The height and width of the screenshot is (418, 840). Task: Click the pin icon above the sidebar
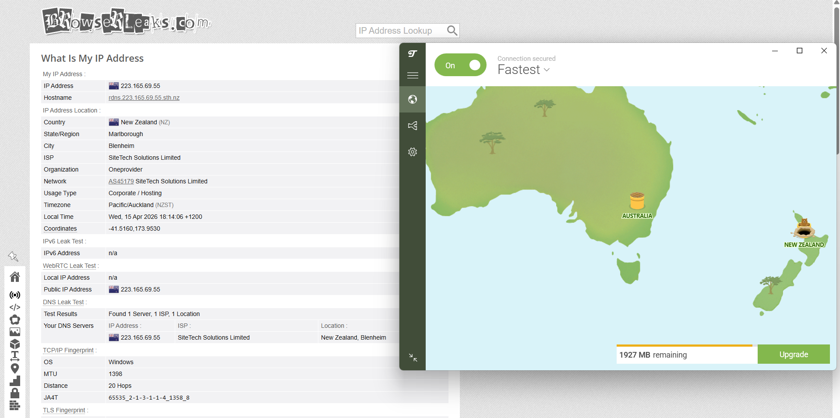click(13, 256)
